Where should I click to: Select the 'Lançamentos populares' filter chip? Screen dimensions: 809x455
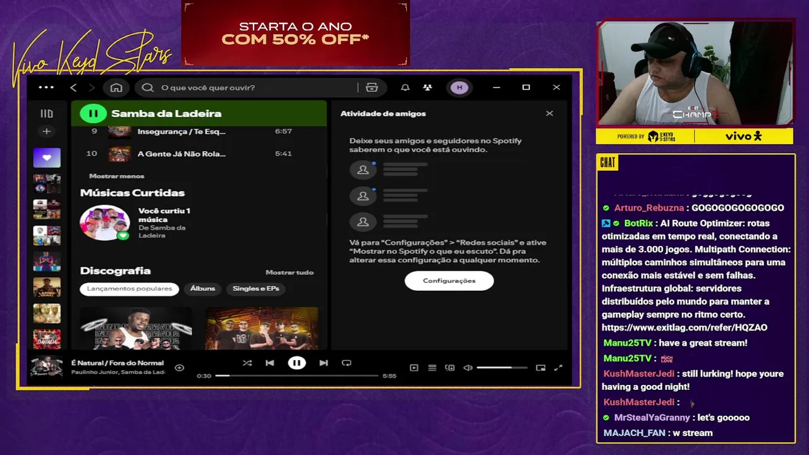[x=130, y=289]
